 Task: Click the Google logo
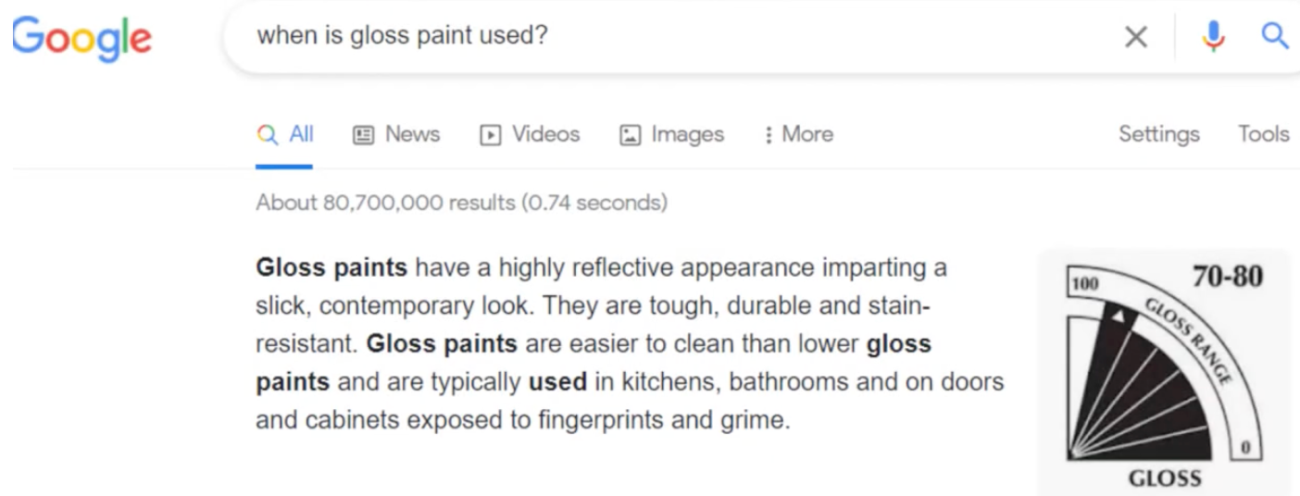click(81, 38)
